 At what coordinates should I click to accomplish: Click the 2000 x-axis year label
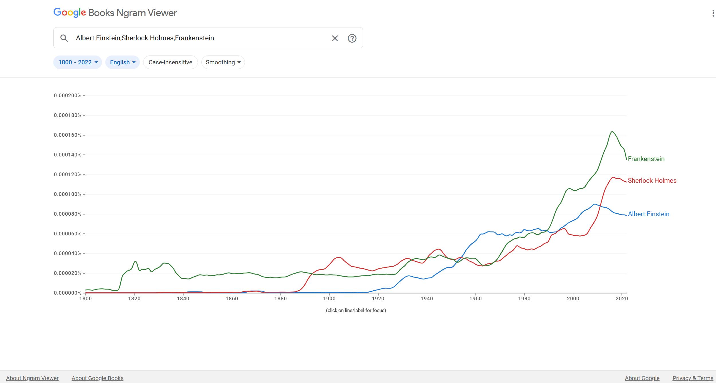pyautogui.click(x=573, y=299)
